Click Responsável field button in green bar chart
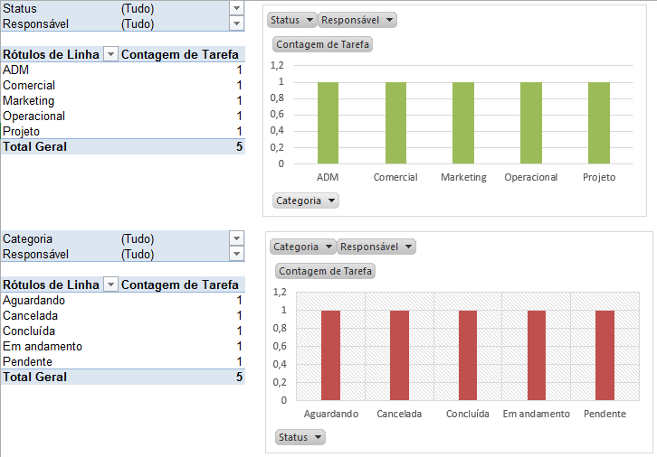The image size is (657, 457). click(x=357, y=20)
